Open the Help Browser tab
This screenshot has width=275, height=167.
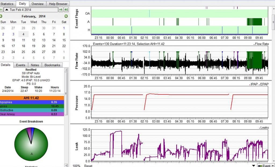point(58,4)
